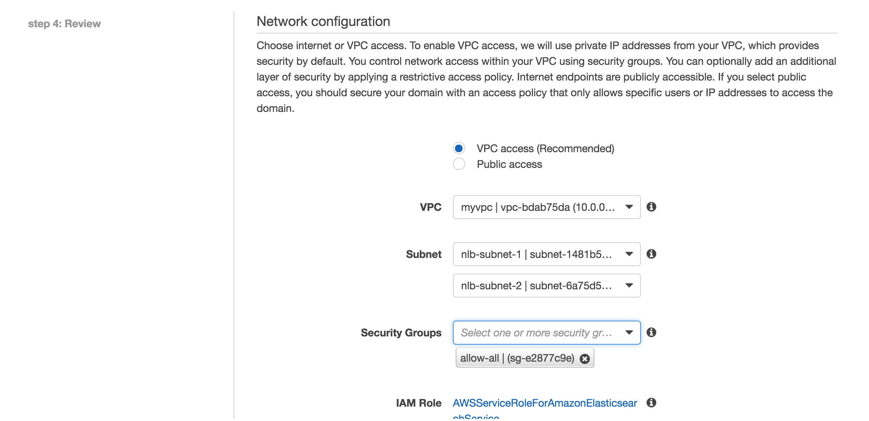Viewport: 869px width, 421px height.
Task: Click the network access description paragraph
Action: pyautogui.click(x=546, y=77)
